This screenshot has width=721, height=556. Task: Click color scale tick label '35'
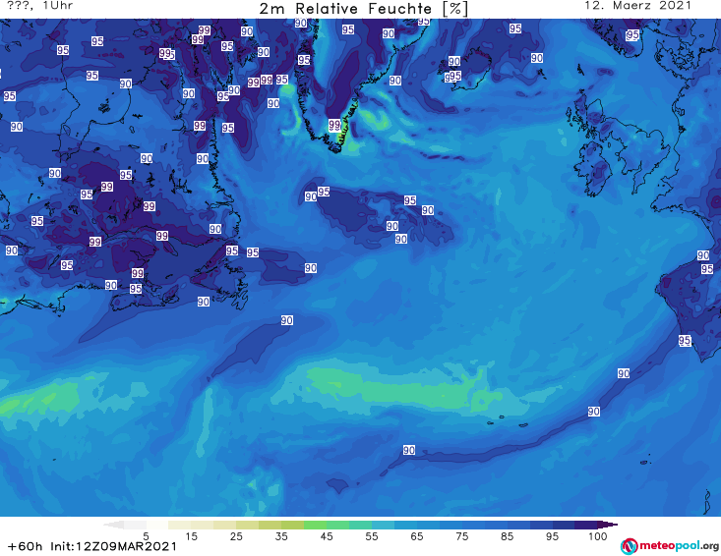(x=281, y=536)
